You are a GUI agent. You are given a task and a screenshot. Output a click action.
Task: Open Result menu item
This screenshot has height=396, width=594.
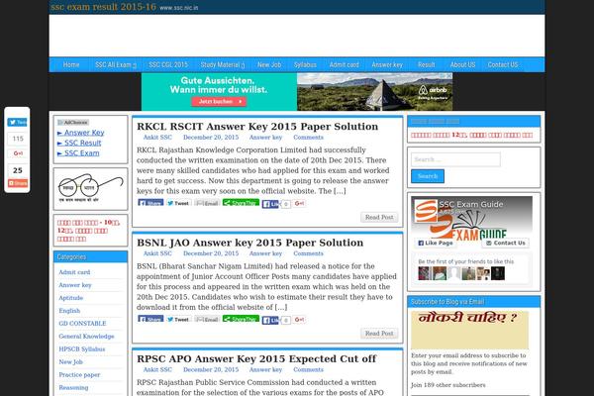426,64
